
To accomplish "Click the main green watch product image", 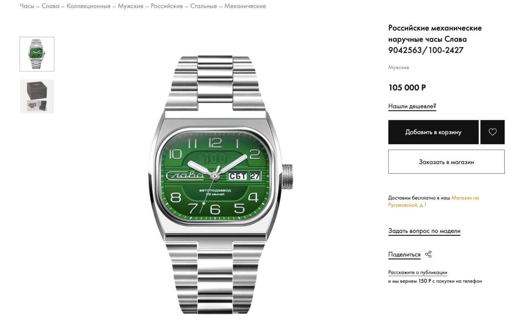I will pyautogui.click(x=221, y=185).
